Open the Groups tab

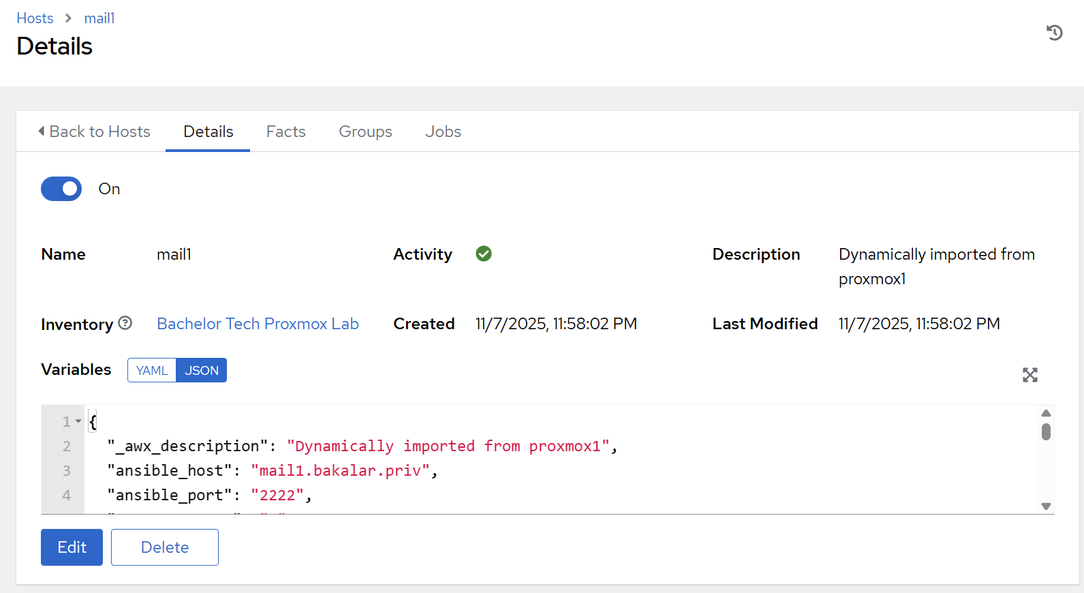coord(365,132)
